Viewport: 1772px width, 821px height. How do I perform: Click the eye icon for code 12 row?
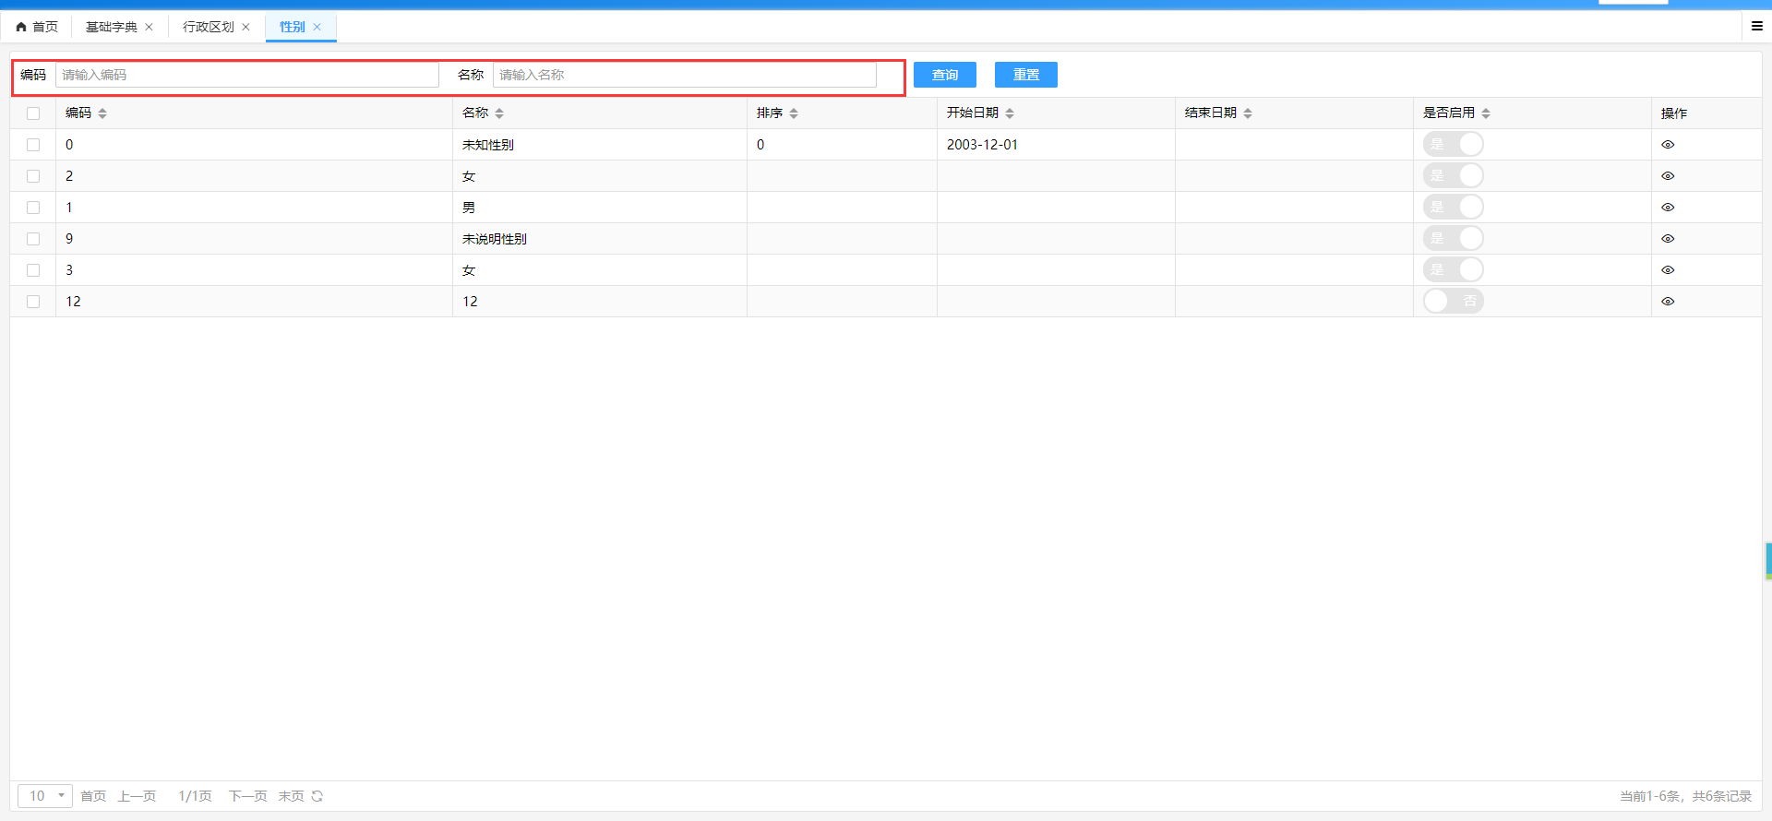point(1667,302)
